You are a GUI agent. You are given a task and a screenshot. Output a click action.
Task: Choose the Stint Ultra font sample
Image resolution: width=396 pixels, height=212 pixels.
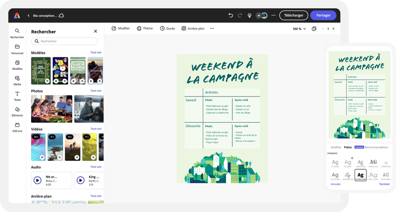pos(373,176)
